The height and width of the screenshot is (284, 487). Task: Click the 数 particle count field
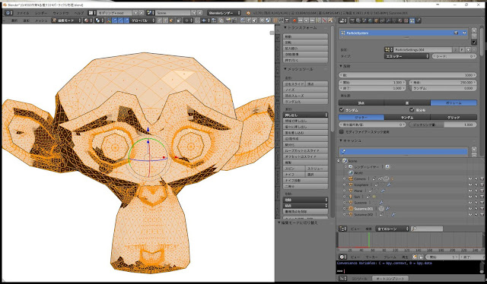coord(408,75)
